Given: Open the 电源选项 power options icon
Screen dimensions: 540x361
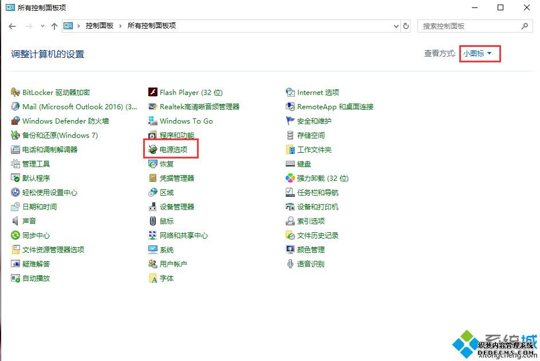Looking at the screenshot, I should tap(153, 150).
